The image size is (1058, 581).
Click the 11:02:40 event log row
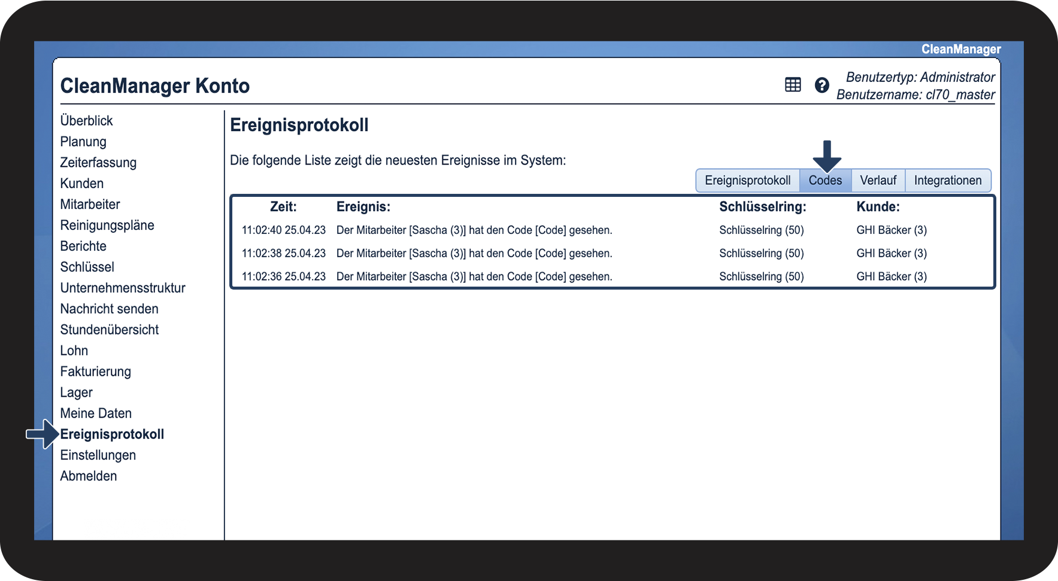[613, 230]
